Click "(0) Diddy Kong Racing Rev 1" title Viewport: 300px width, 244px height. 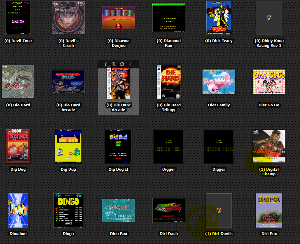(x=269, y=43)
